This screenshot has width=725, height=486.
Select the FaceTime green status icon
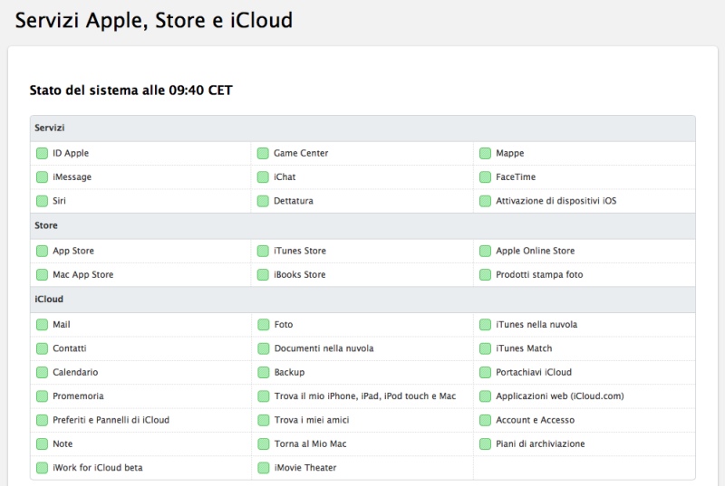pyautogui.click(x=485, y=176)
